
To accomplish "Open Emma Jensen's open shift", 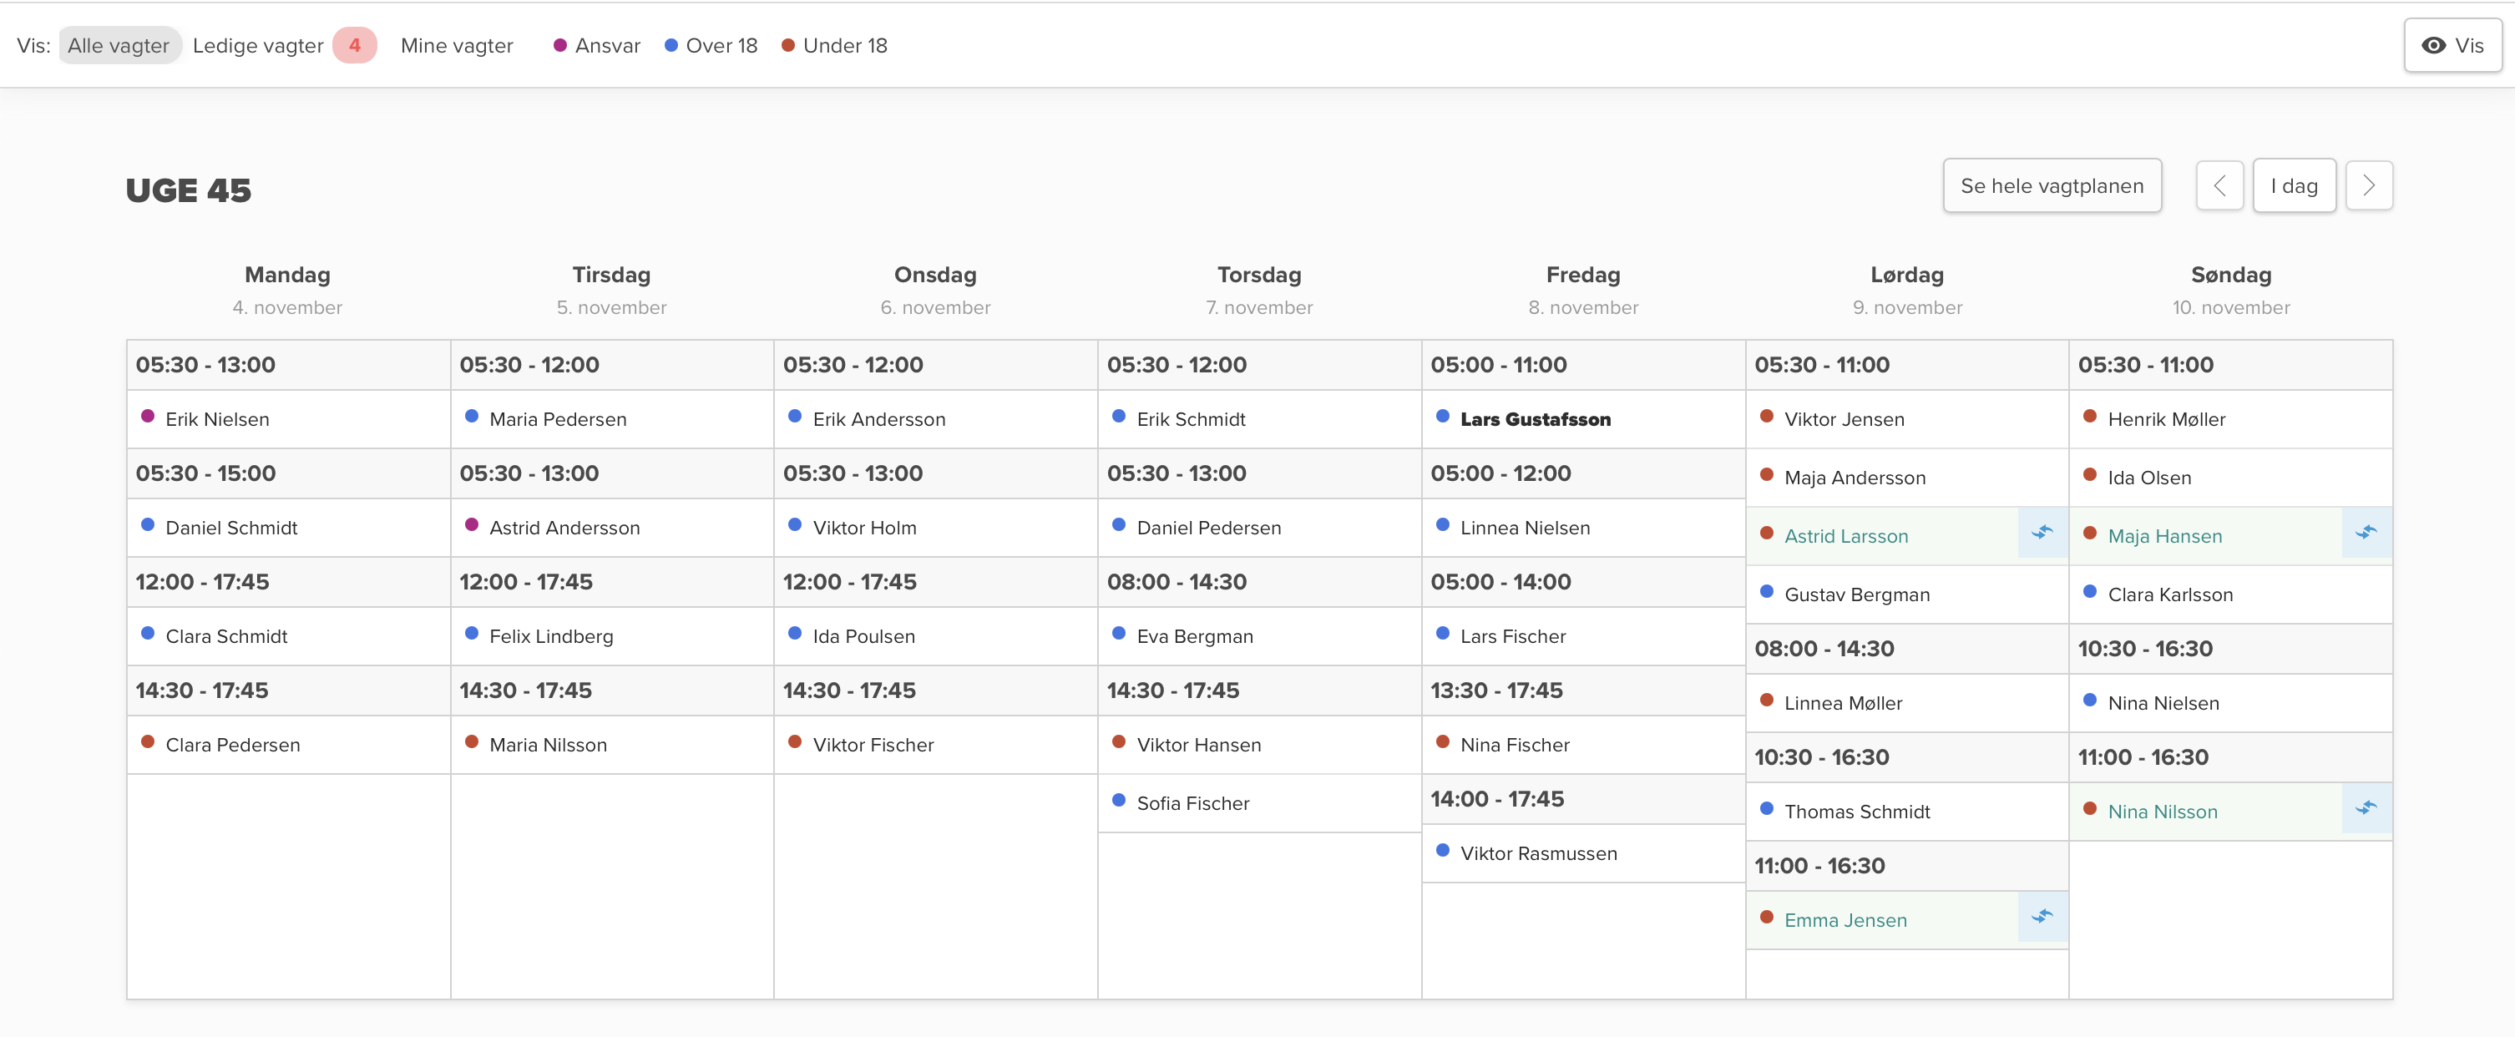I will point(1845,920).
